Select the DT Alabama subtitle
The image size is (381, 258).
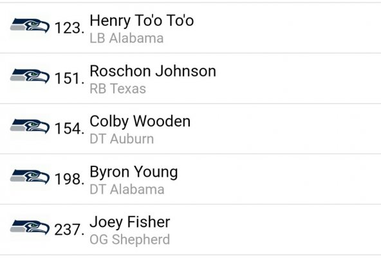point(127,190)
